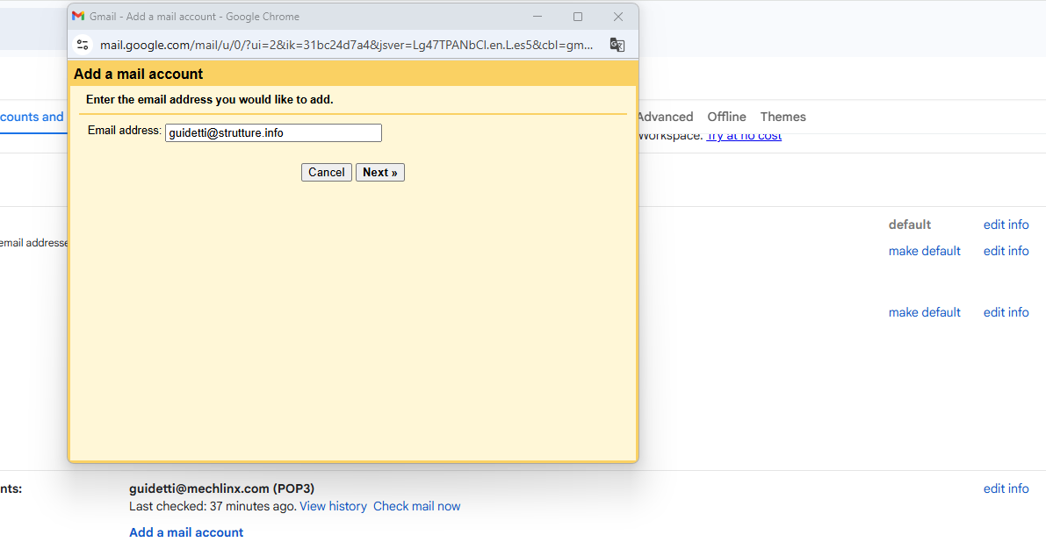Click the mail.google.com URL in the address bar
This screenshot has width=1046, height=549.
pos(347,45)
